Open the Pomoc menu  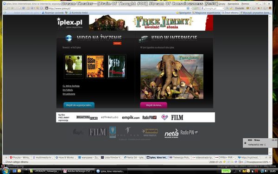click(x=245, y=4)
